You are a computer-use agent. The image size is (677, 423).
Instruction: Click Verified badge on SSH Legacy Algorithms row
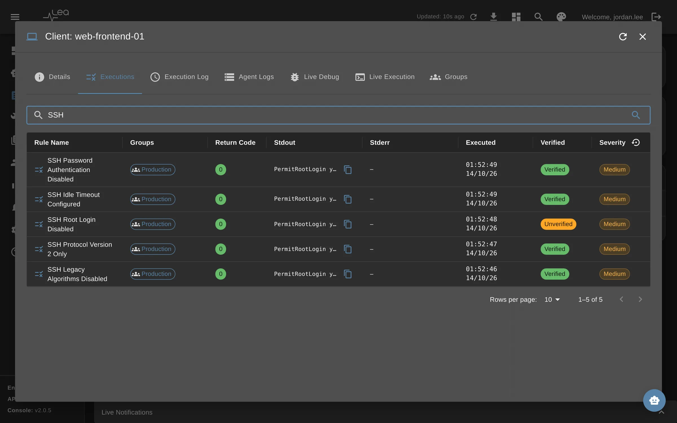[x=555, y=274]
